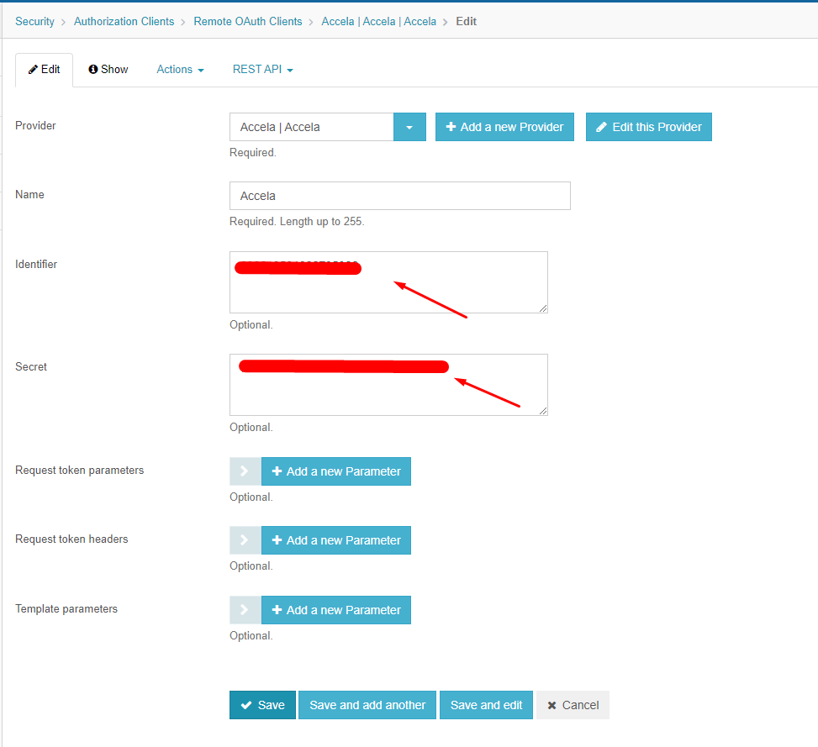Click the Provider field label

coord(35,126)
